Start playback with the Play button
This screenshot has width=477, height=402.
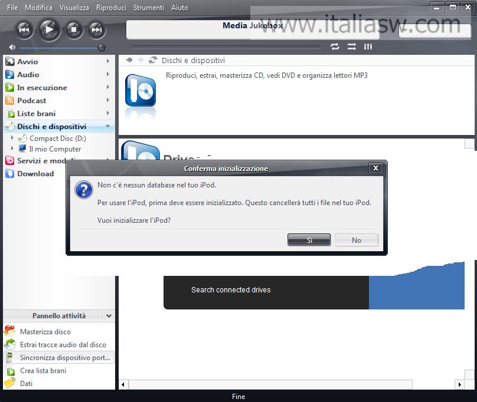(x=49, y=30)
